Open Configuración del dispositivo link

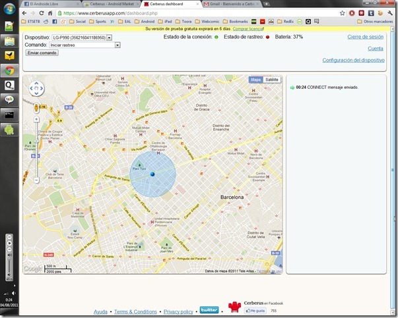click(x=353, y=61)
